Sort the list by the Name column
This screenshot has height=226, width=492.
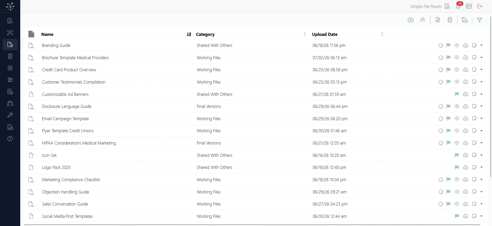click(x=189, y=34)
